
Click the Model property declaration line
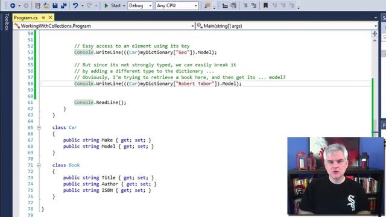pyautogui.click(x=109, y=146)
